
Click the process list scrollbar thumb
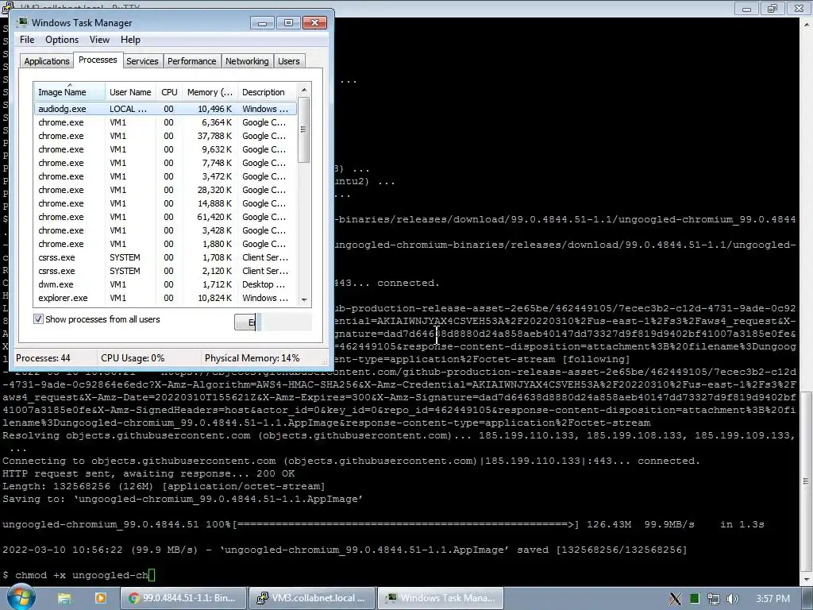coord(304,129)
